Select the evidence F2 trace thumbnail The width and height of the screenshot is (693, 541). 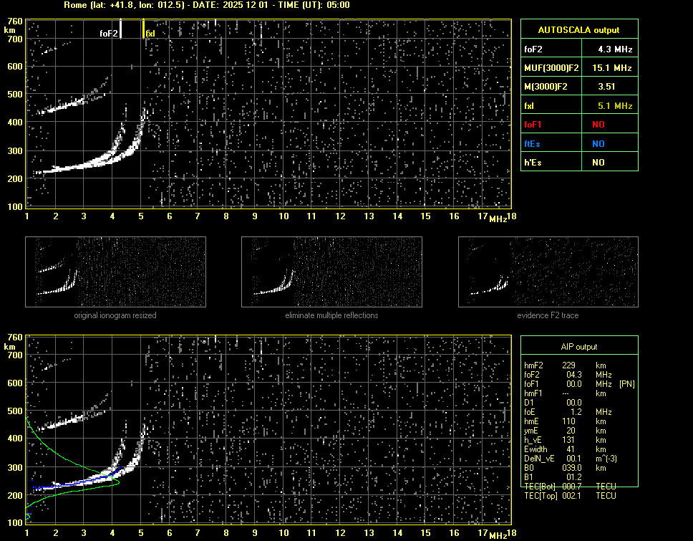tap(548, 272)
